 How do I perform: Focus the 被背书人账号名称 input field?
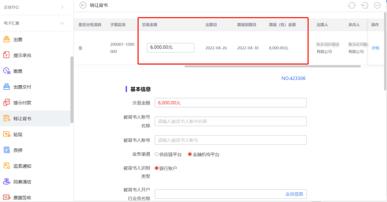coord(230,121)
